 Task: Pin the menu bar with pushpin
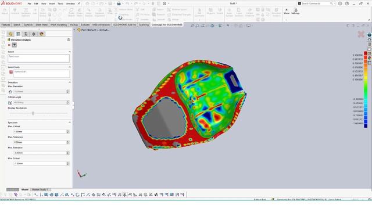tap(79, 3)
